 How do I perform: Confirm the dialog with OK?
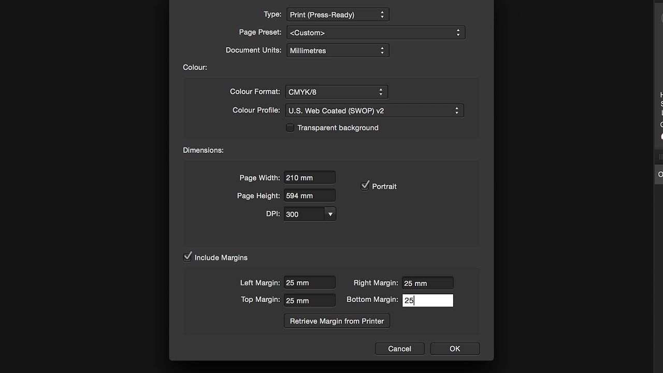coord(455,349)
